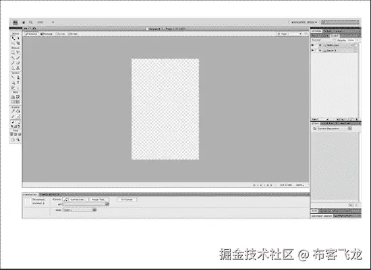Select the Lasso tool

pos(18,52)
